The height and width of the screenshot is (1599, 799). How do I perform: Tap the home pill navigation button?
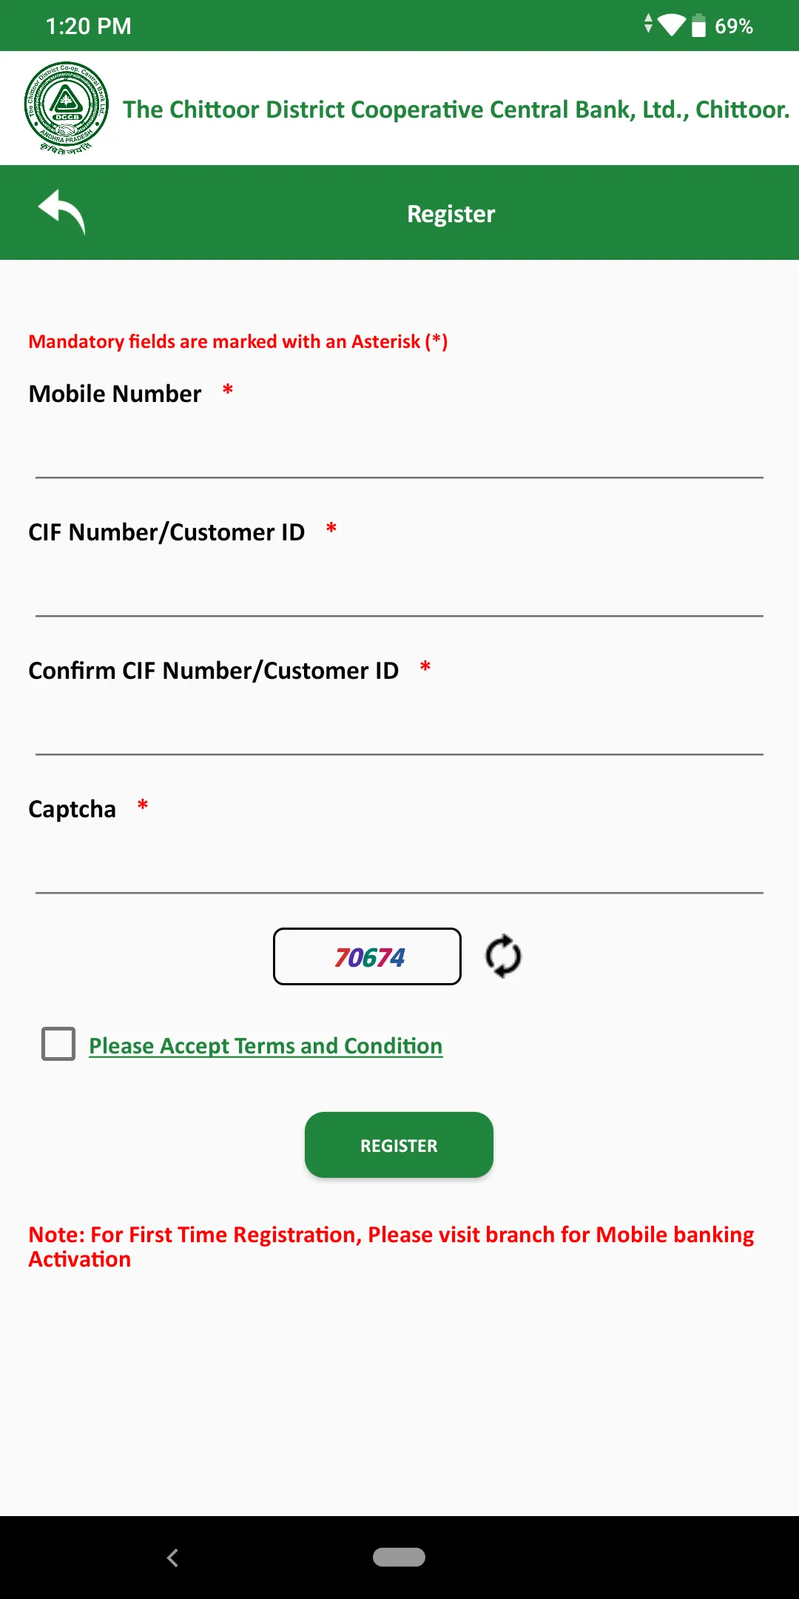pyautogui.click(x=399, y=1558)
